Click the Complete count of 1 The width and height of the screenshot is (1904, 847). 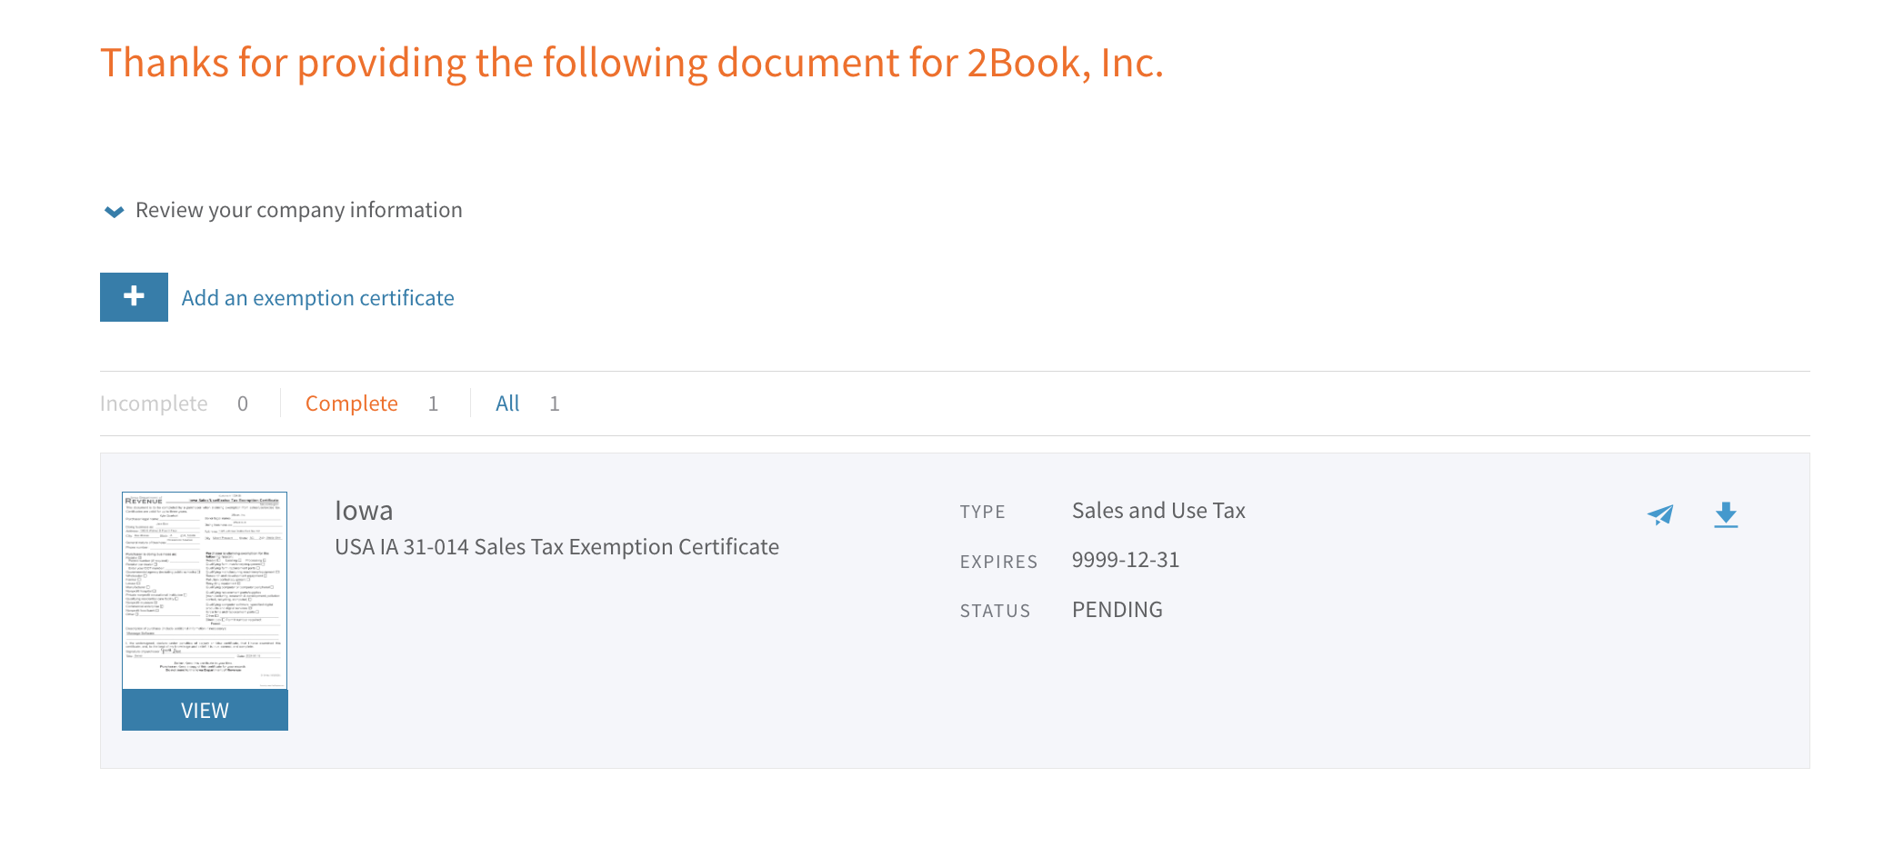tap(434, 404)
